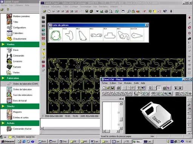
Task: Click the new document icon in nesting toolbar
Action: tap(49, 11)
